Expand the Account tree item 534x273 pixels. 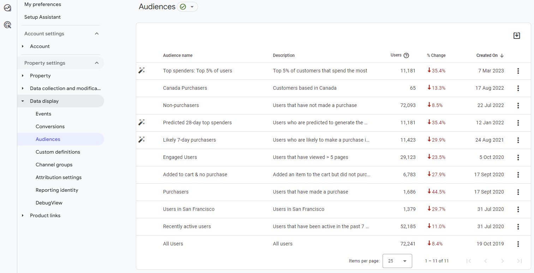tap(23, 46)
